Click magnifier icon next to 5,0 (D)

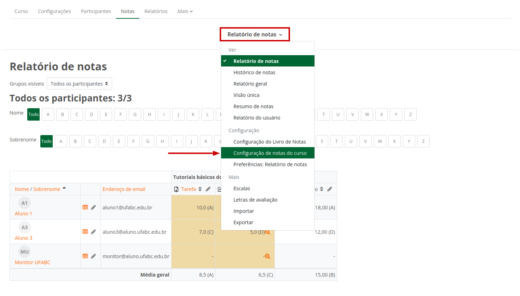[267, 232]
